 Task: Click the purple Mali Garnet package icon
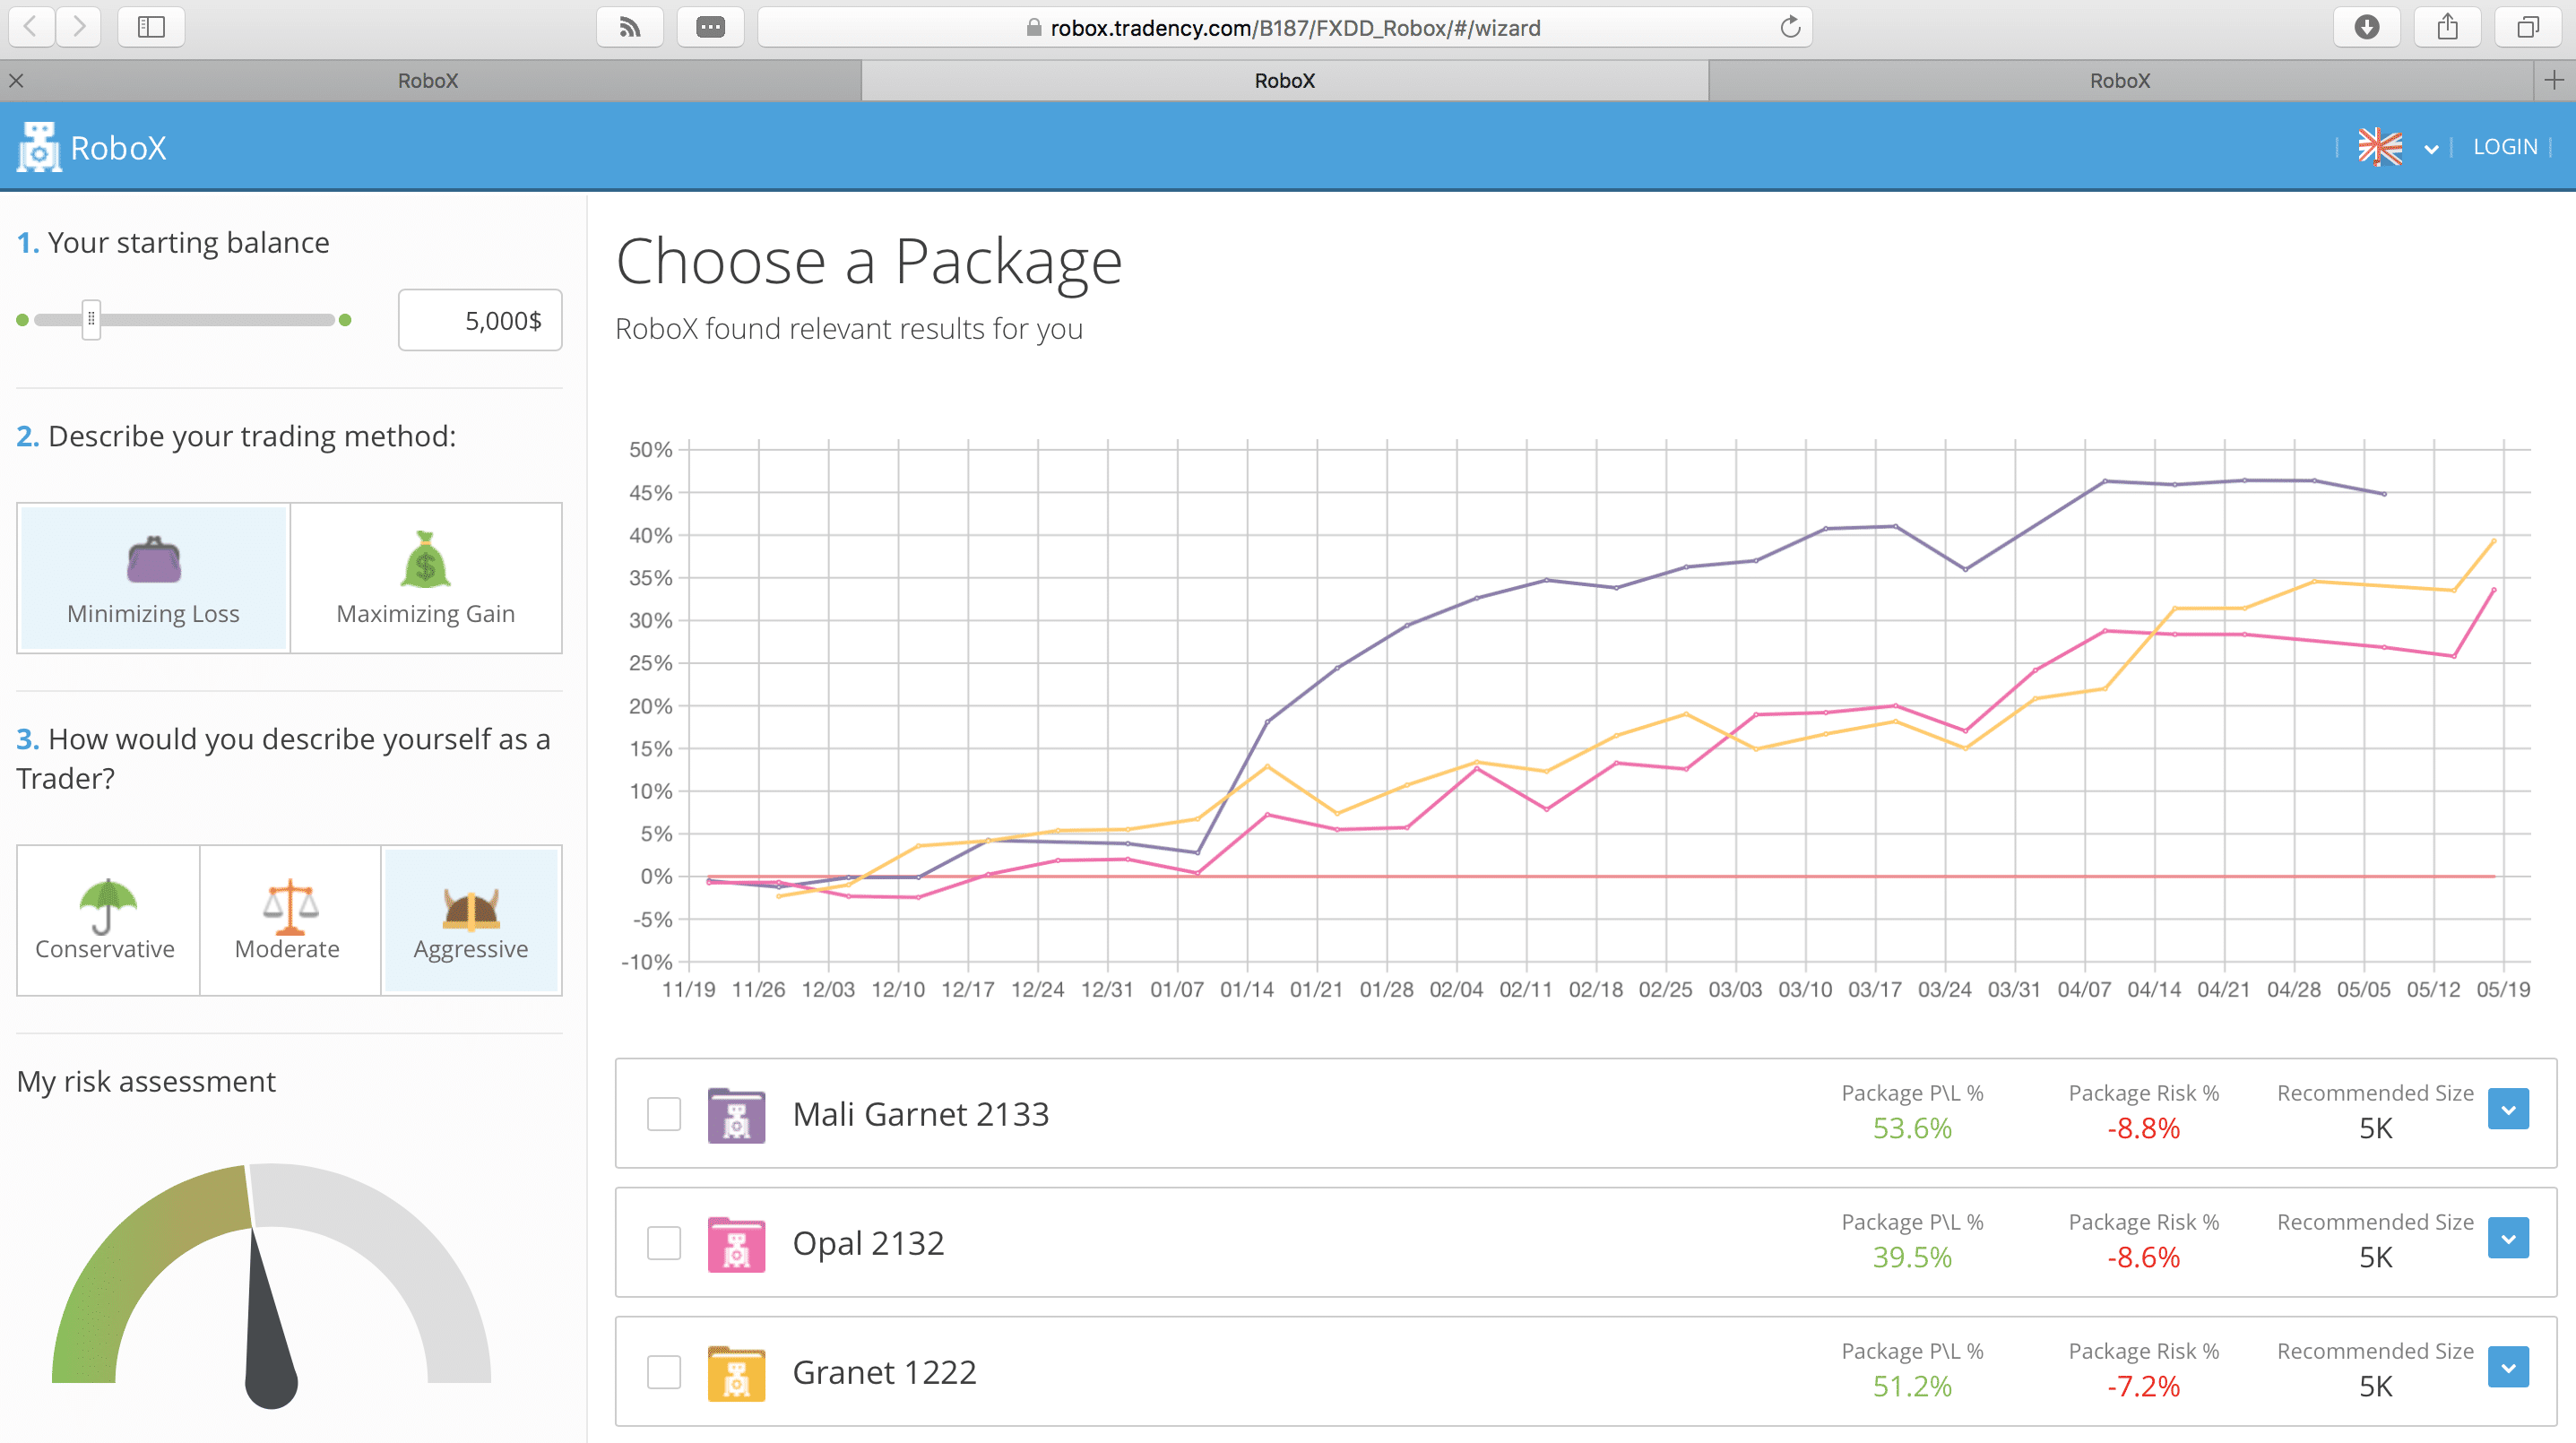coord(736,1114)
